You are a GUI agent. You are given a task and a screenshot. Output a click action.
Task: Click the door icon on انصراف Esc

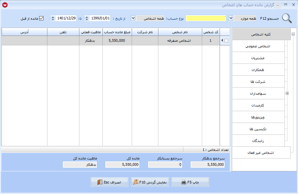point(100,182)
